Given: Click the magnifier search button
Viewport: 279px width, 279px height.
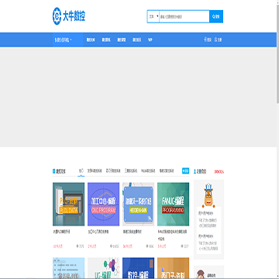Looking at the screenshot, I should 216,16.
